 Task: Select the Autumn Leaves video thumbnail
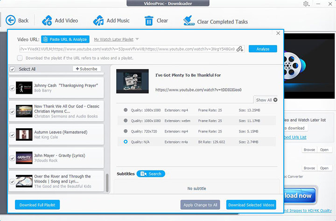pyautogui.click(x=24, y=134)
